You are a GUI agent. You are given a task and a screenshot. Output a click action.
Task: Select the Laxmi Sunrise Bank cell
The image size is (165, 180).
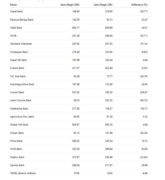click(x=21, y=100)
